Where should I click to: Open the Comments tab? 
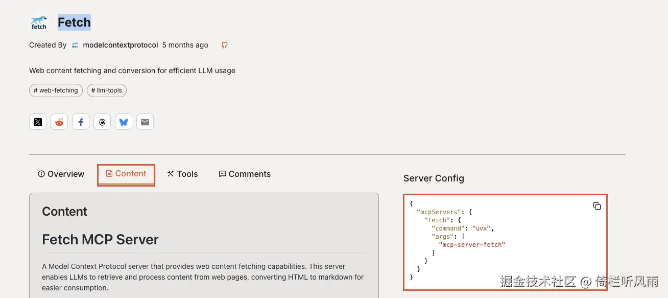245,174
